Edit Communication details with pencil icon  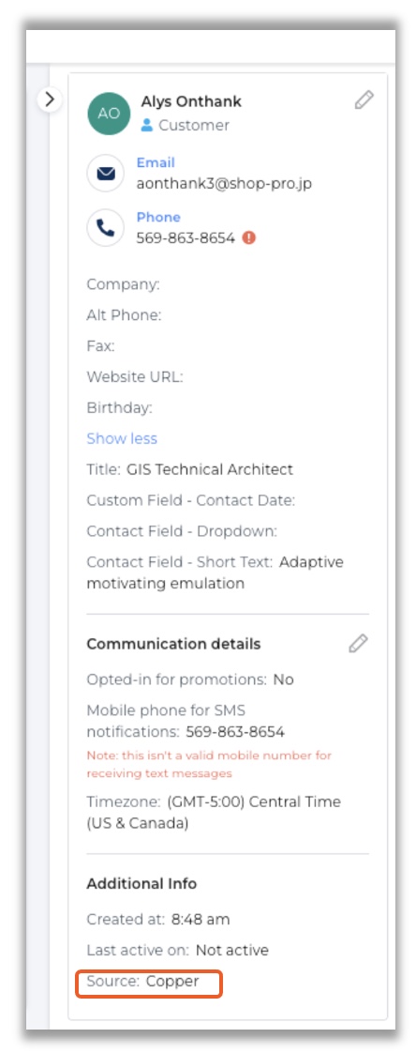358,644
